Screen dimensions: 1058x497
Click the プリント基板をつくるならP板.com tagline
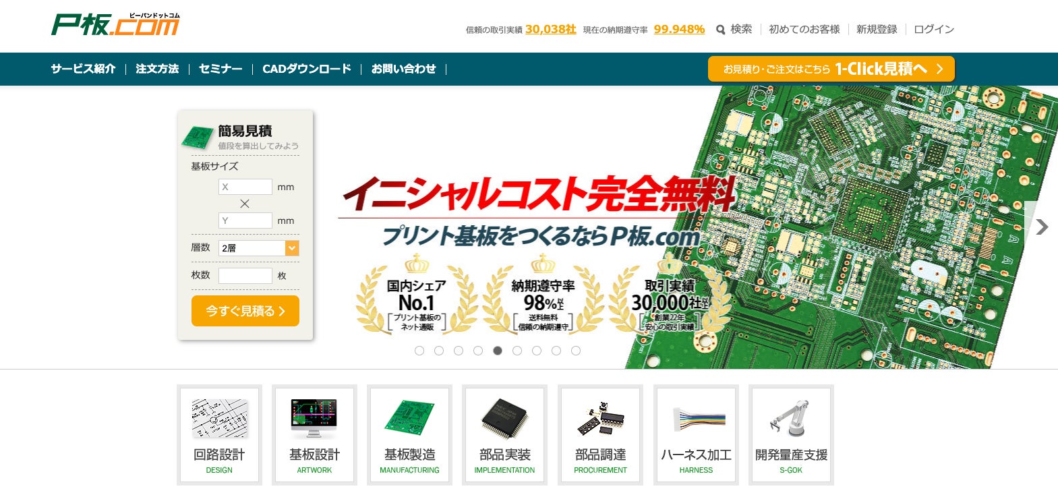pyautogui.click(x=541, y=237)
